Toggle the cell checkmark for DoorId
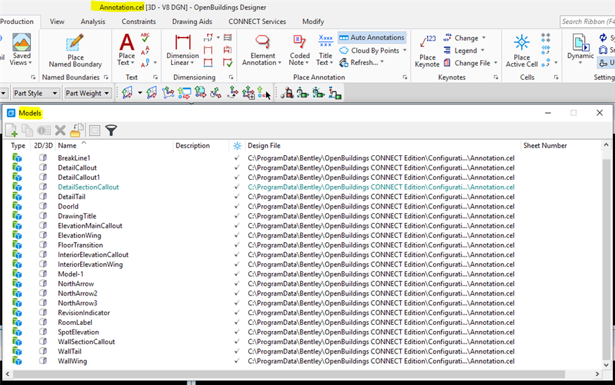Image resolution: width=615 pixels, height=385 pixels. pyautogui.click(x=237, y=207)
